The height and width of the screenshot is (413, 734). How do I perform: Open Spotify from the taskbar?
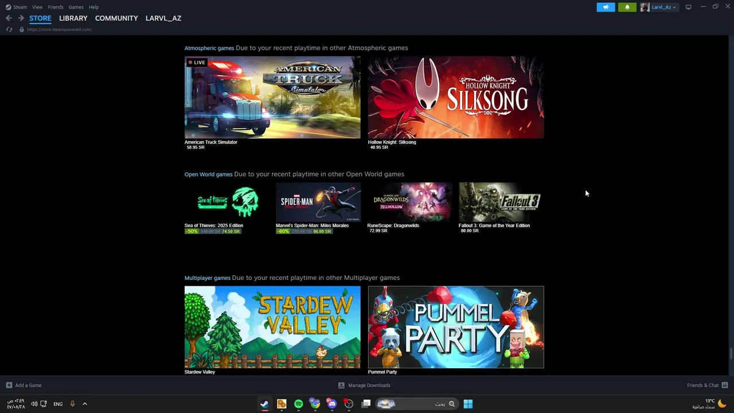point(298,404)
